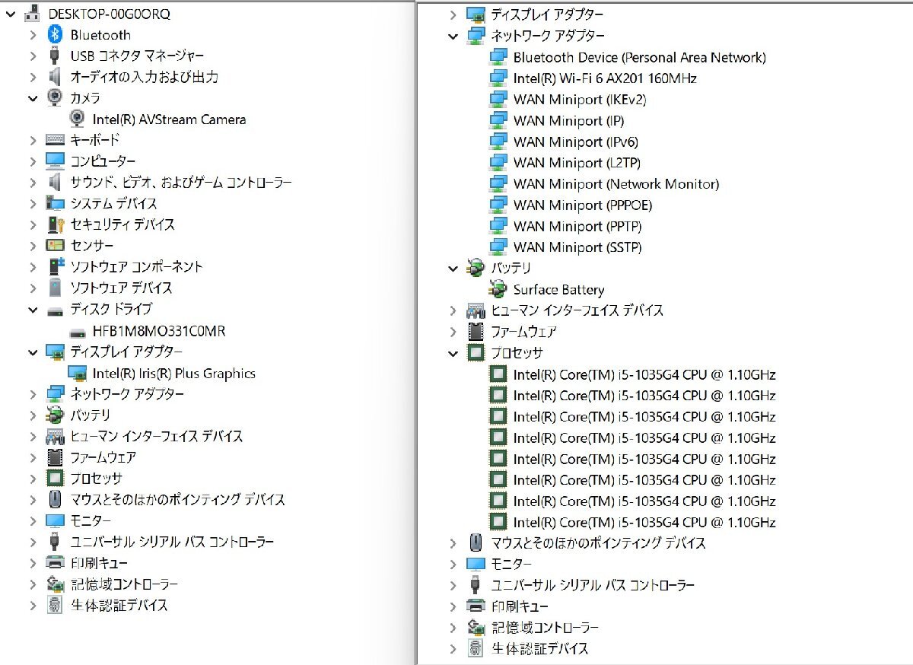Image resolution: width=913 pixels, height=665 pixels.
Task: Collapse the expanded プロセッサ list chevron
Action: (453, 353)
